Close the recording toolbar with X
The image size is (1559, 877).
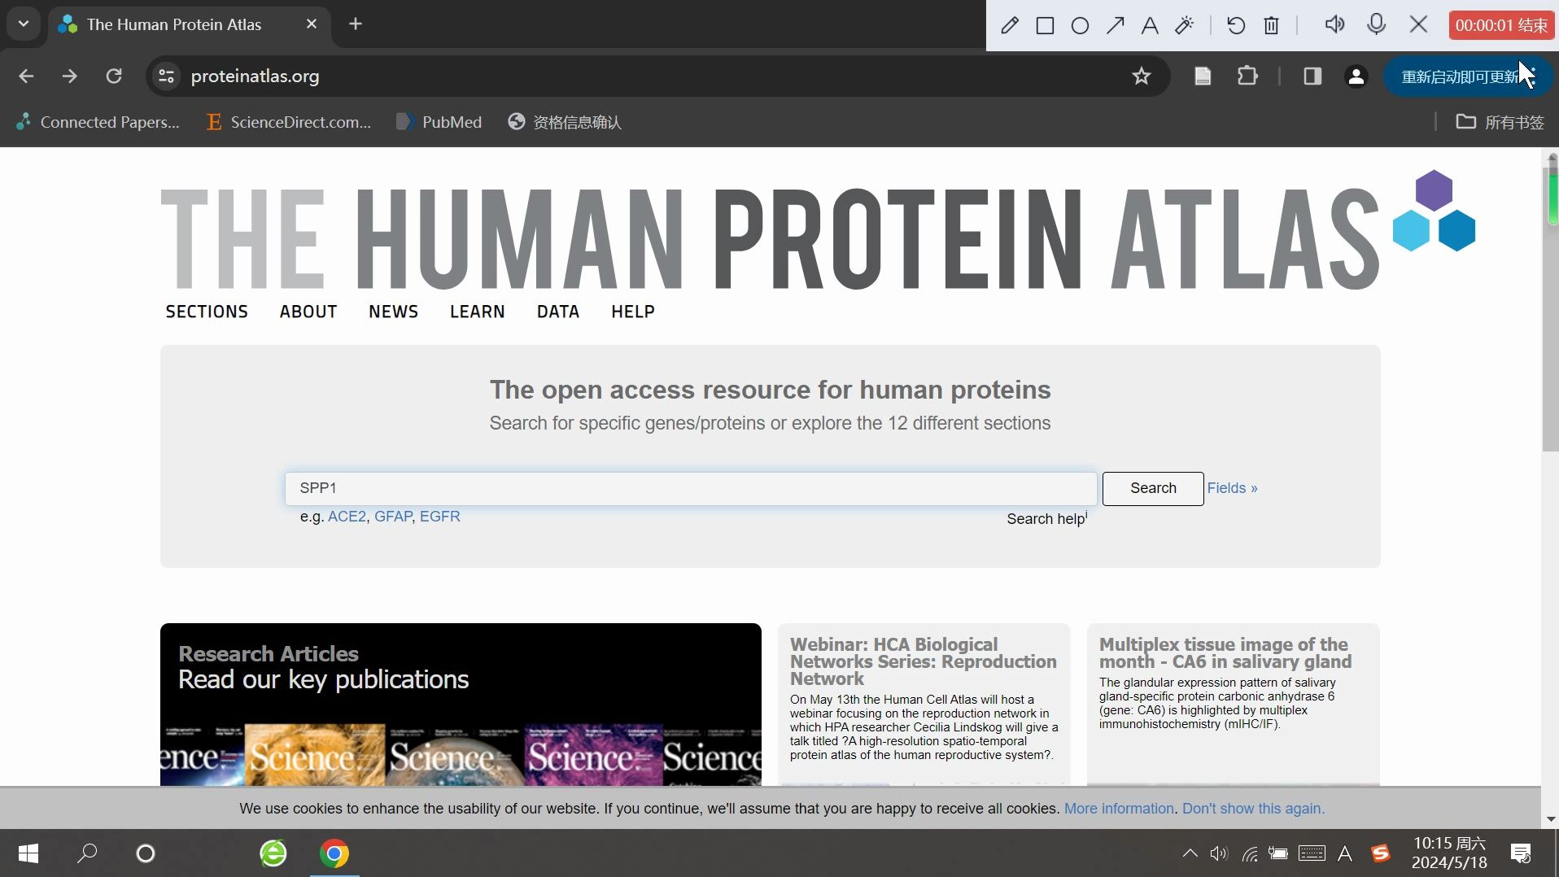1419,24
